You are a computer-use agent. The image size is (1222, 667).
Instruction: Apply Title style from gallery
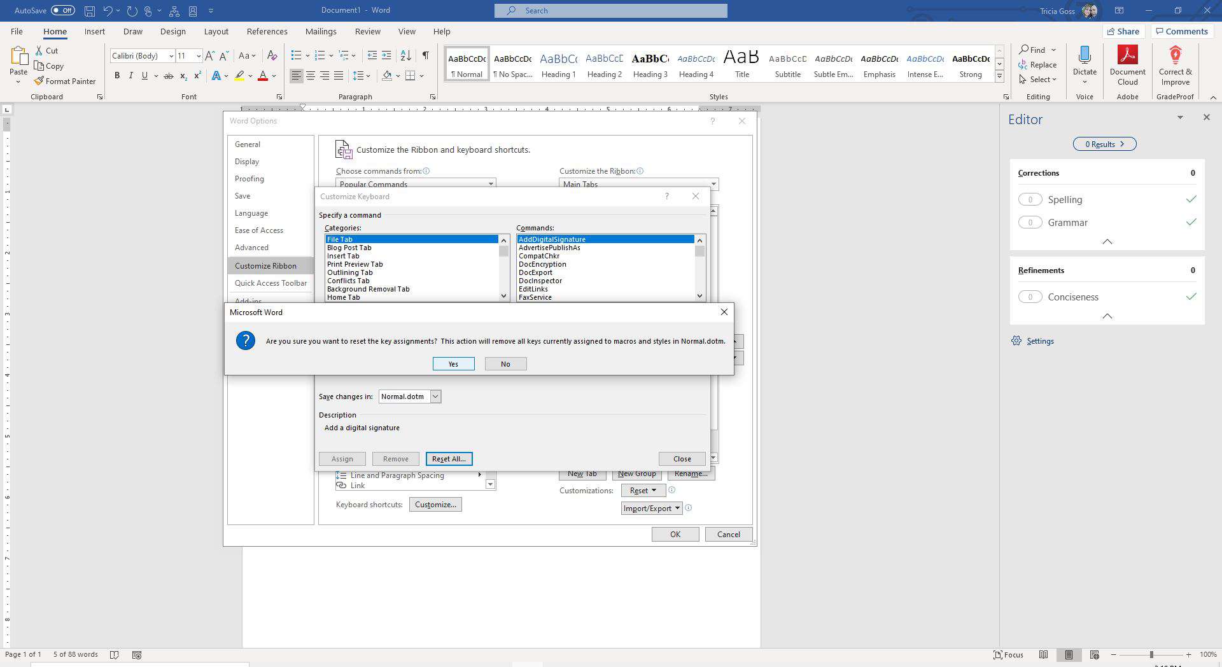click(x=742, y=64)
